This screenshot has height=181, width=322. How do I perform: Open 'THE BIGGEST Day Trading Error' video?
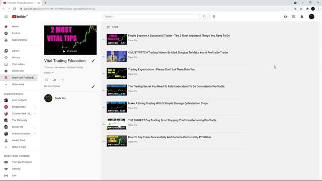172,120
